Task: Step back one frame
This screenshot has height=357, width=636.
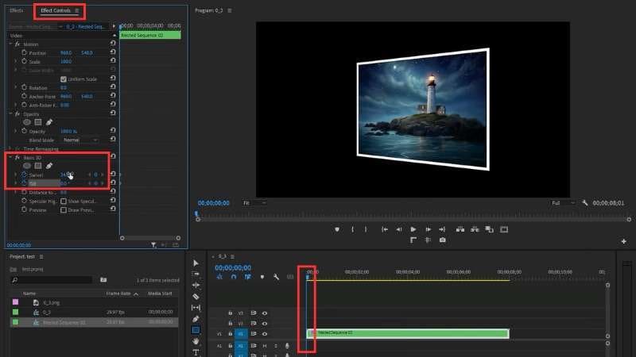Action: pos(399,229)
